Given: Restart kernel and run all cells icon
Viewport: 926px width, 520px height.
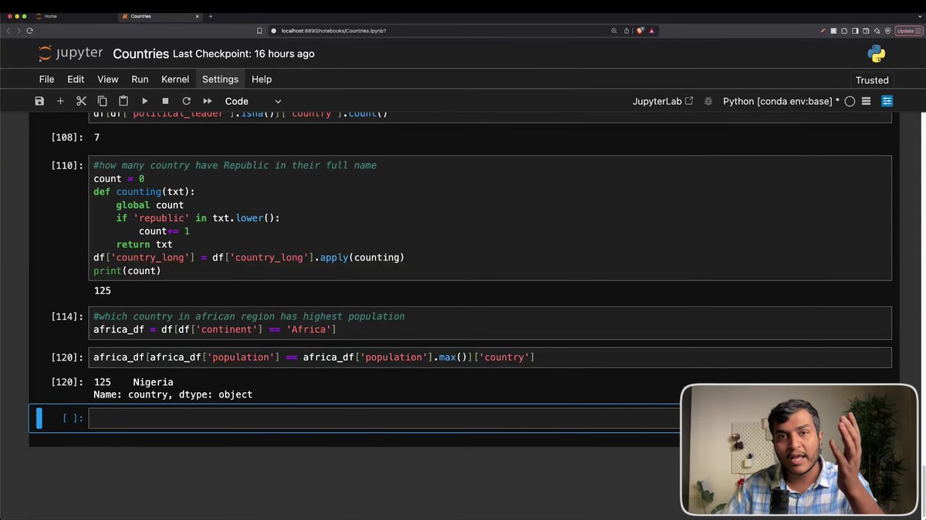Looking at the screenshot, I should [208, 101].
